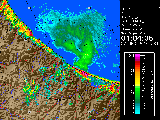
Task: Select the 'PPI' scan type label
Action: [x=123, y=13]
